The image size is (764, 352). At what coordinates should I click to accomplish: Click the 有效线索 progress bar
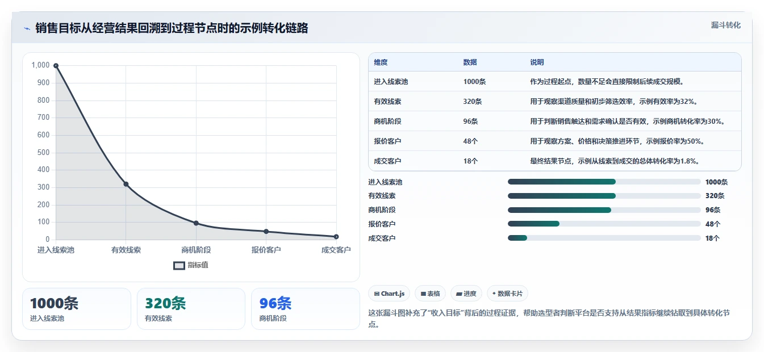pos(604,196)
